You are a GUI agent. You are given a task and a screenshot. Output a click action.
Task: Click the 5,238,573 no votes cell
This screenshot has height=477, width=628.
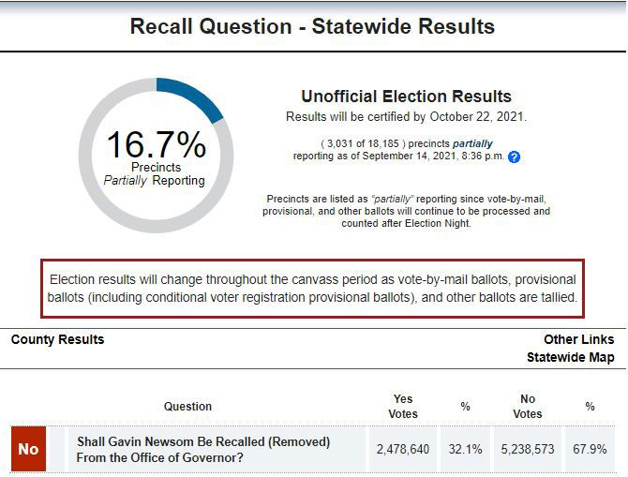pyautogui.click(x=528, y=450)
